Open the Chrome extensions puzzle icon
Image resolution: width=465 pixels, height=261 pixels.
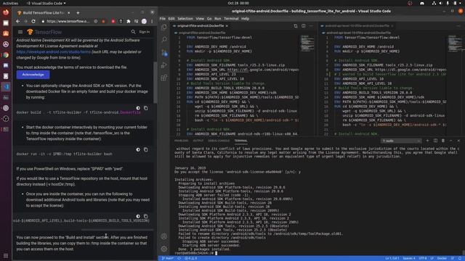pos(129,21)
